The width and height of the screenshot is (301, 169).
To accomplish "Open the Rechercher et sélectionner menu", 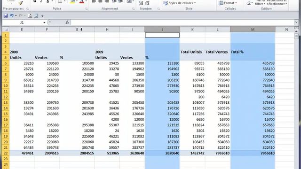I will pyautogui.click(x=277, y=2).
